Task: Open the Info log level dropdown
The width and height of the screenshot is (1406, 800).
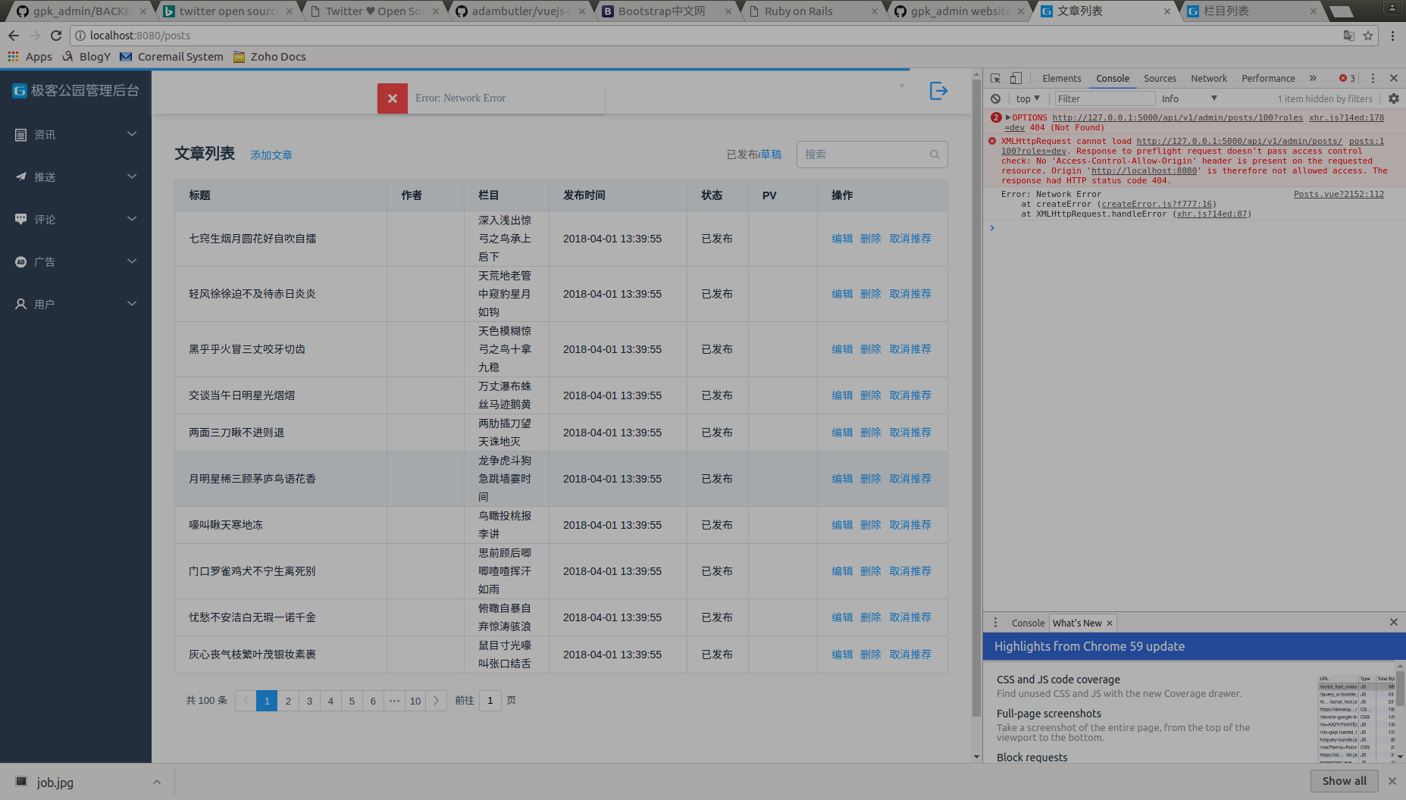Action: click(1188, 98)
